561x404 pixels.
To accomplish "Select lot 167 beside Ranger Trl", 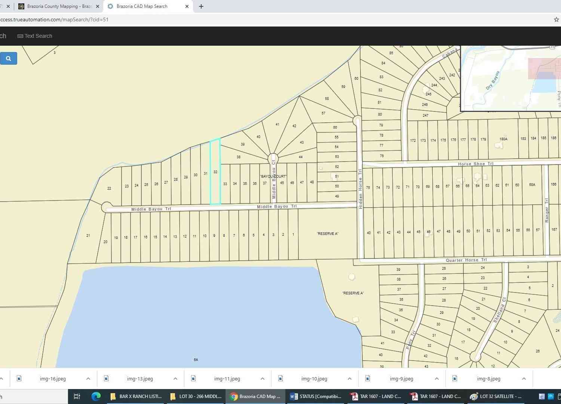I will [554, 230].
